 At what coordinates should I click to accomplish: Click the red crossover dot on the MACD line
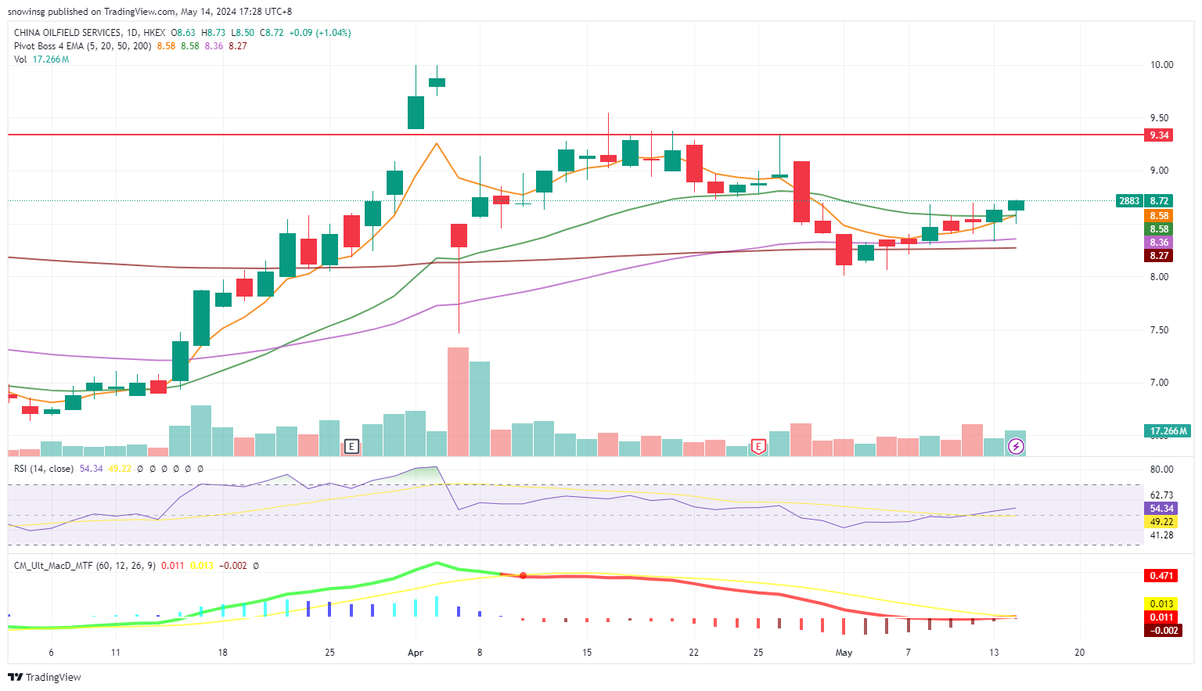pos(523,576)
